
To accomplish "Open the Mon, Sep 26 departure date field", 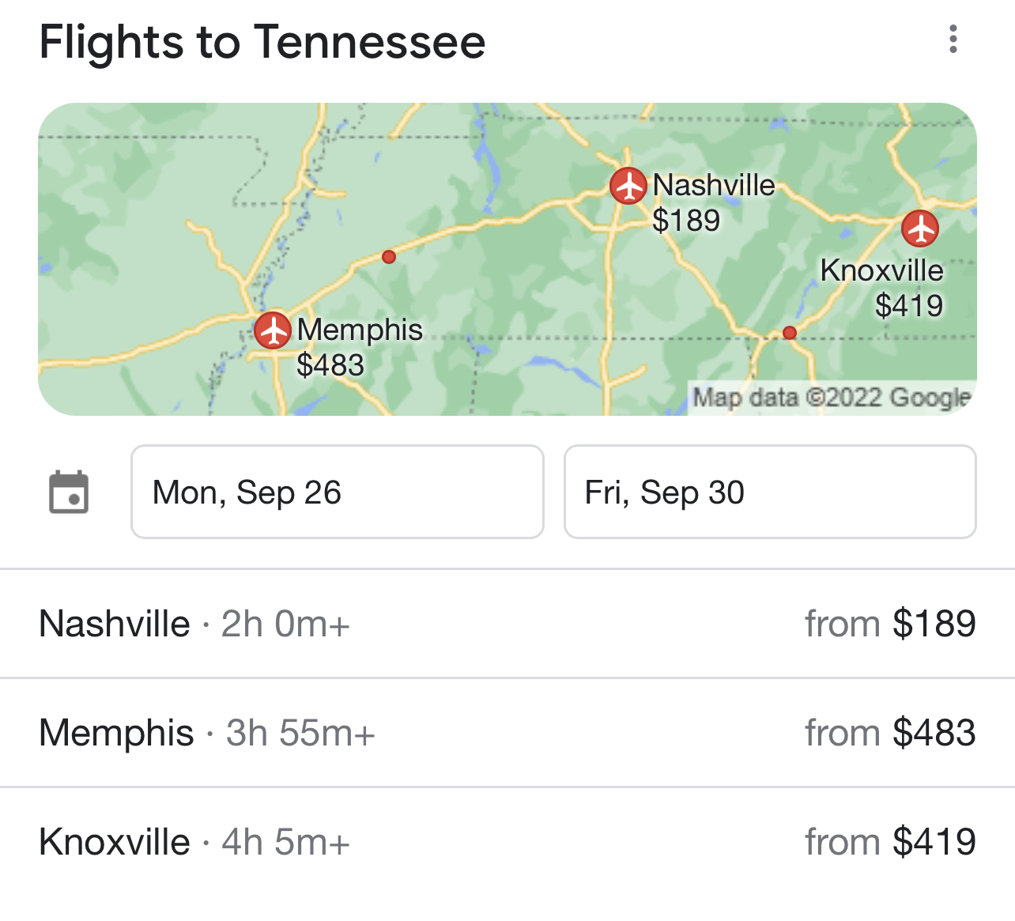I will coord(337,492).
